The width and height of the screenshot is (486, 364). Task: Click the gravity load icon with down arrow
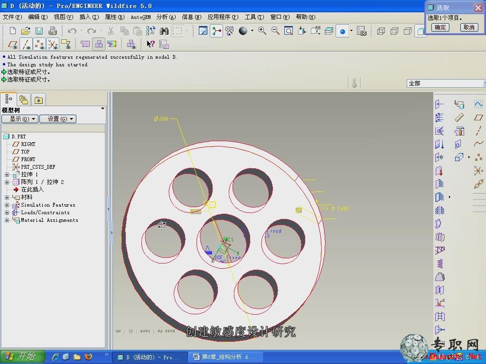pos(439,144)
